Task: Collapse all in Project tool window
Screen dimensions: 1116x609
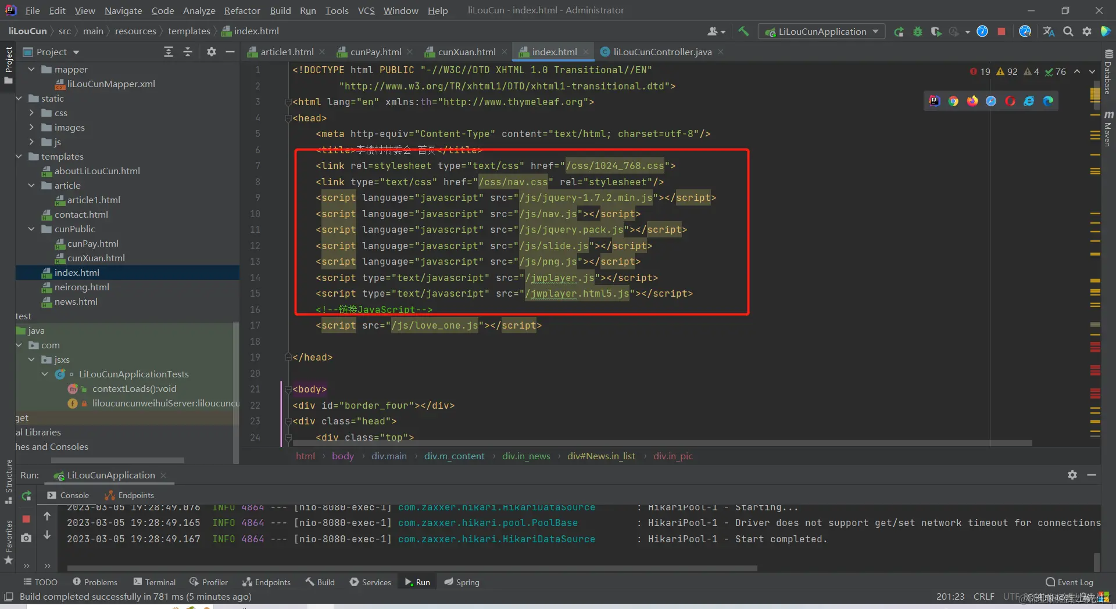Action: (188, 52)
